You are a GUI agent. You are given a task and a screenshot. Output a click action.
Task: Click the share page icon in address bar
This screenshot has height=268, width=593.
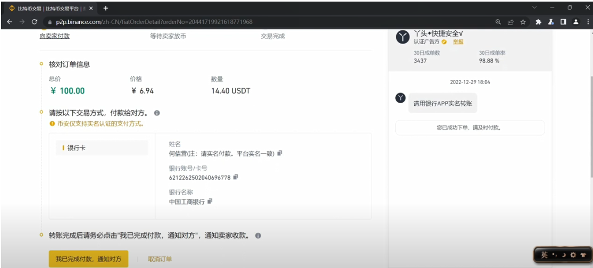(x=511, y=22)
